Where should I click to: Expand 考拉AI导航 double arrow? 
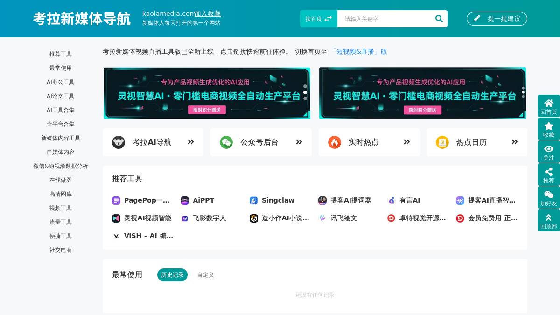[191, 142]
